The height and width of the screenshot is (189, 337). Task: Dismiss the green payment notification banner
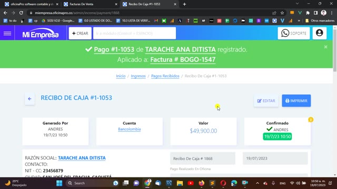[x=326, y=47]
